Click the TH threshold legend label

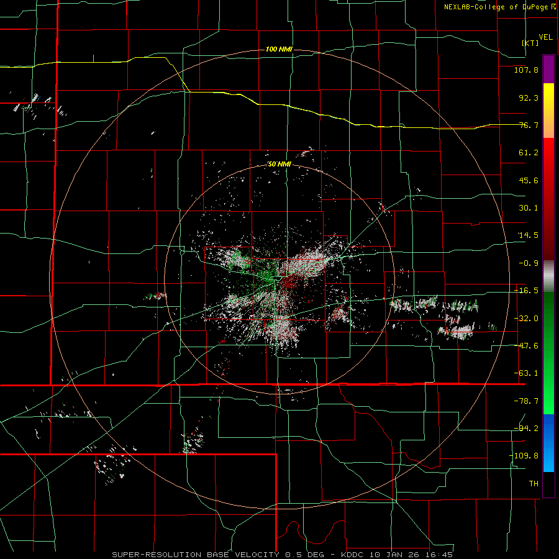tap(534, 484)
